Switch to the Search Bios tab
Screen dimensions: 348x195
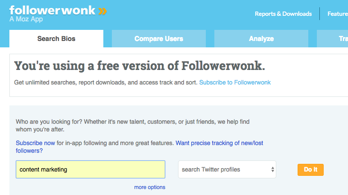56,39
